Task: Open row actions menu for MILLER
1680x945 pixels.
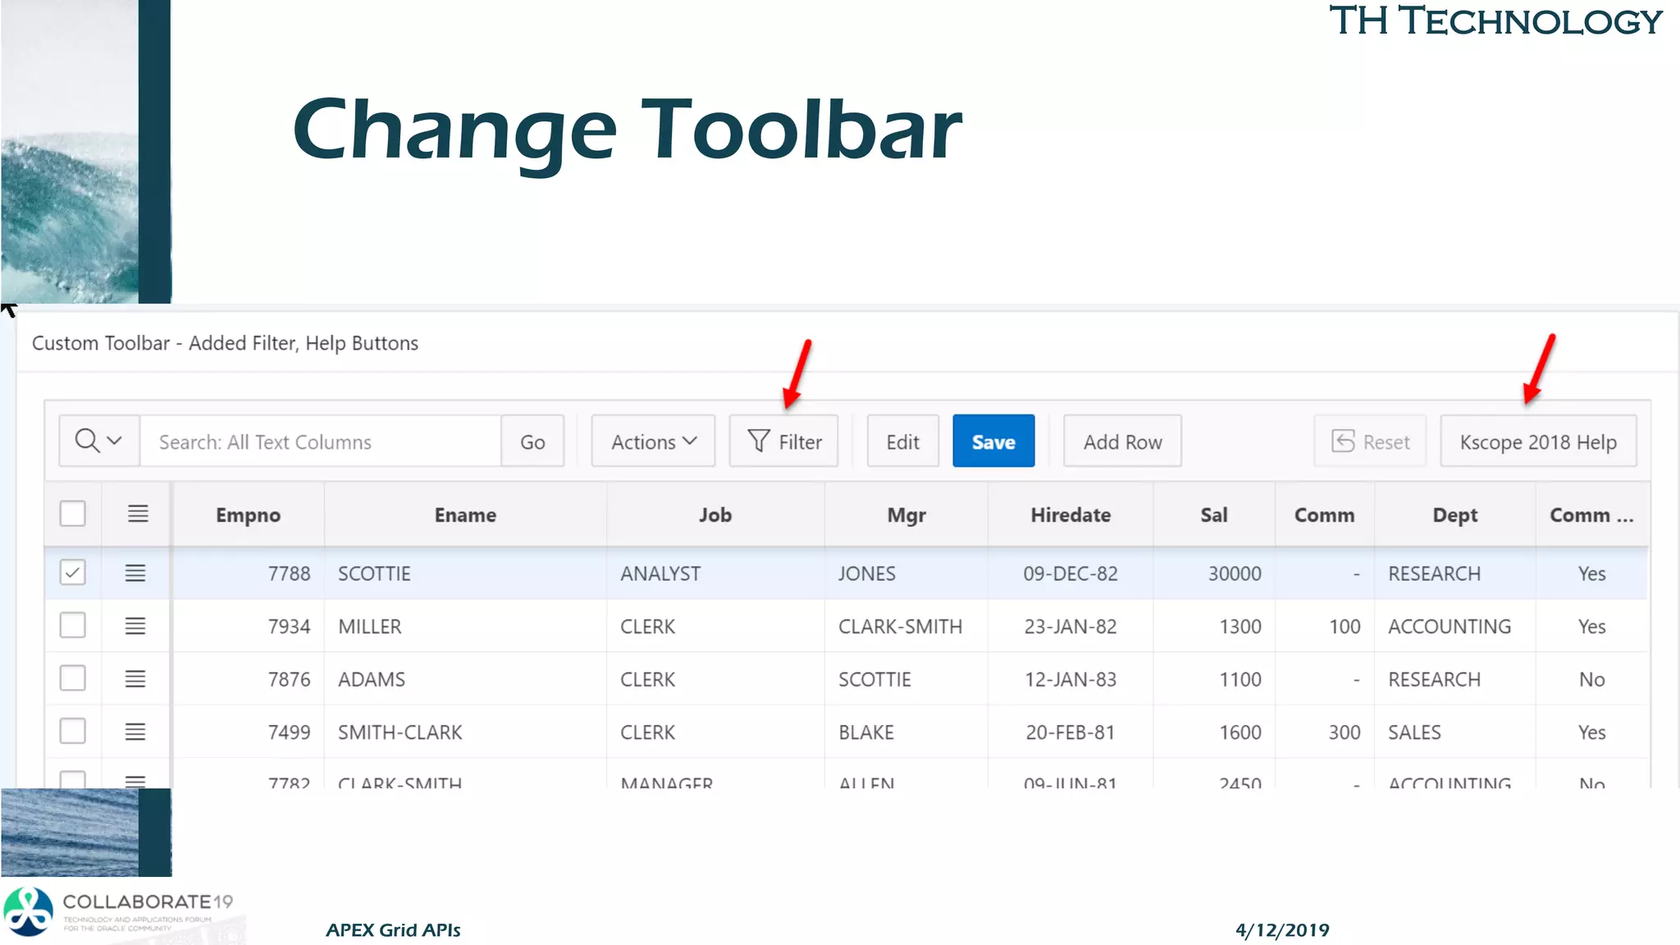Action: [135, 626]
